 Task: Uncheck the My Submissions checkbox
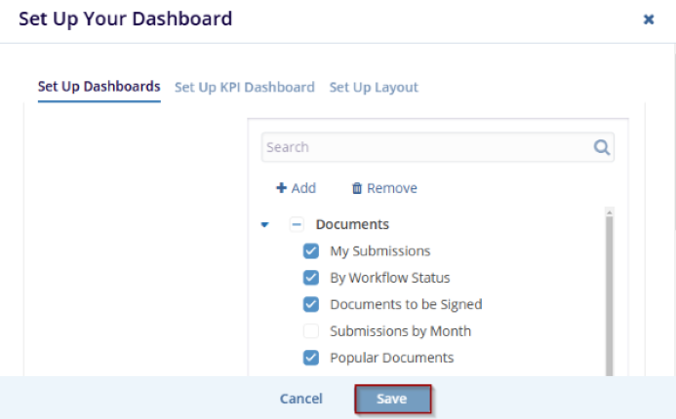point(311,251)
